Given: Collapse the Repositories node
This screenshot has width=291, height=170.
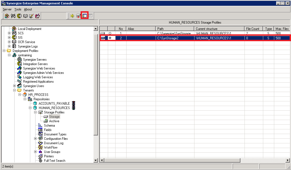Looking at the screenshot, I should [25, 99].
